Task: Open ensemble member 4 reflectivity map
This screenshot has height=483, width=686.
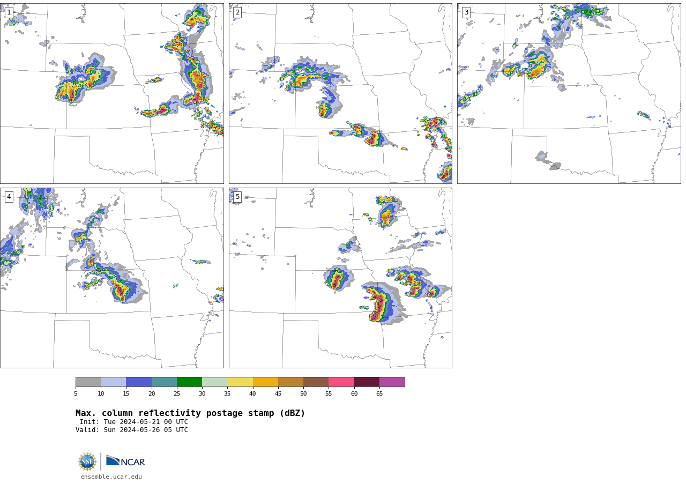Action: point(112,278)
